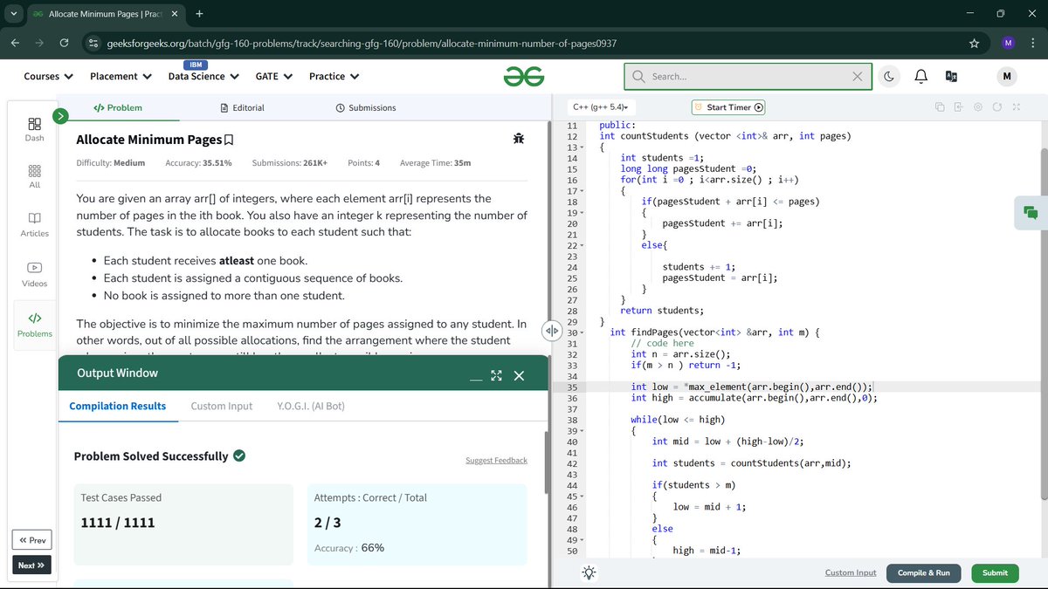The width and height of the screenshot is (1048, 589).
Task: Submit the solution
Action: [995, 572]
